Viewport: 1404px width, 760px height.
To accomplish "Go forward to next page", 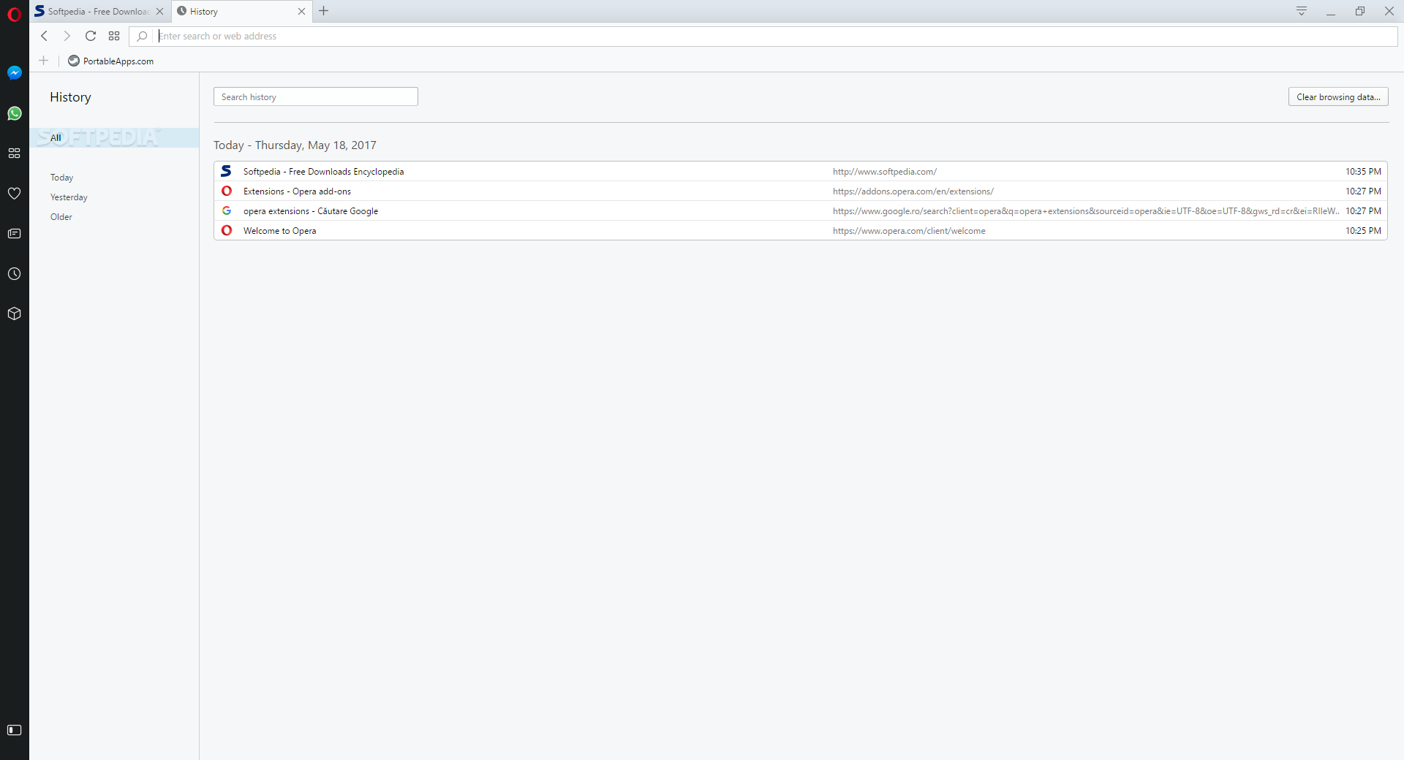I will click(67, 36).
